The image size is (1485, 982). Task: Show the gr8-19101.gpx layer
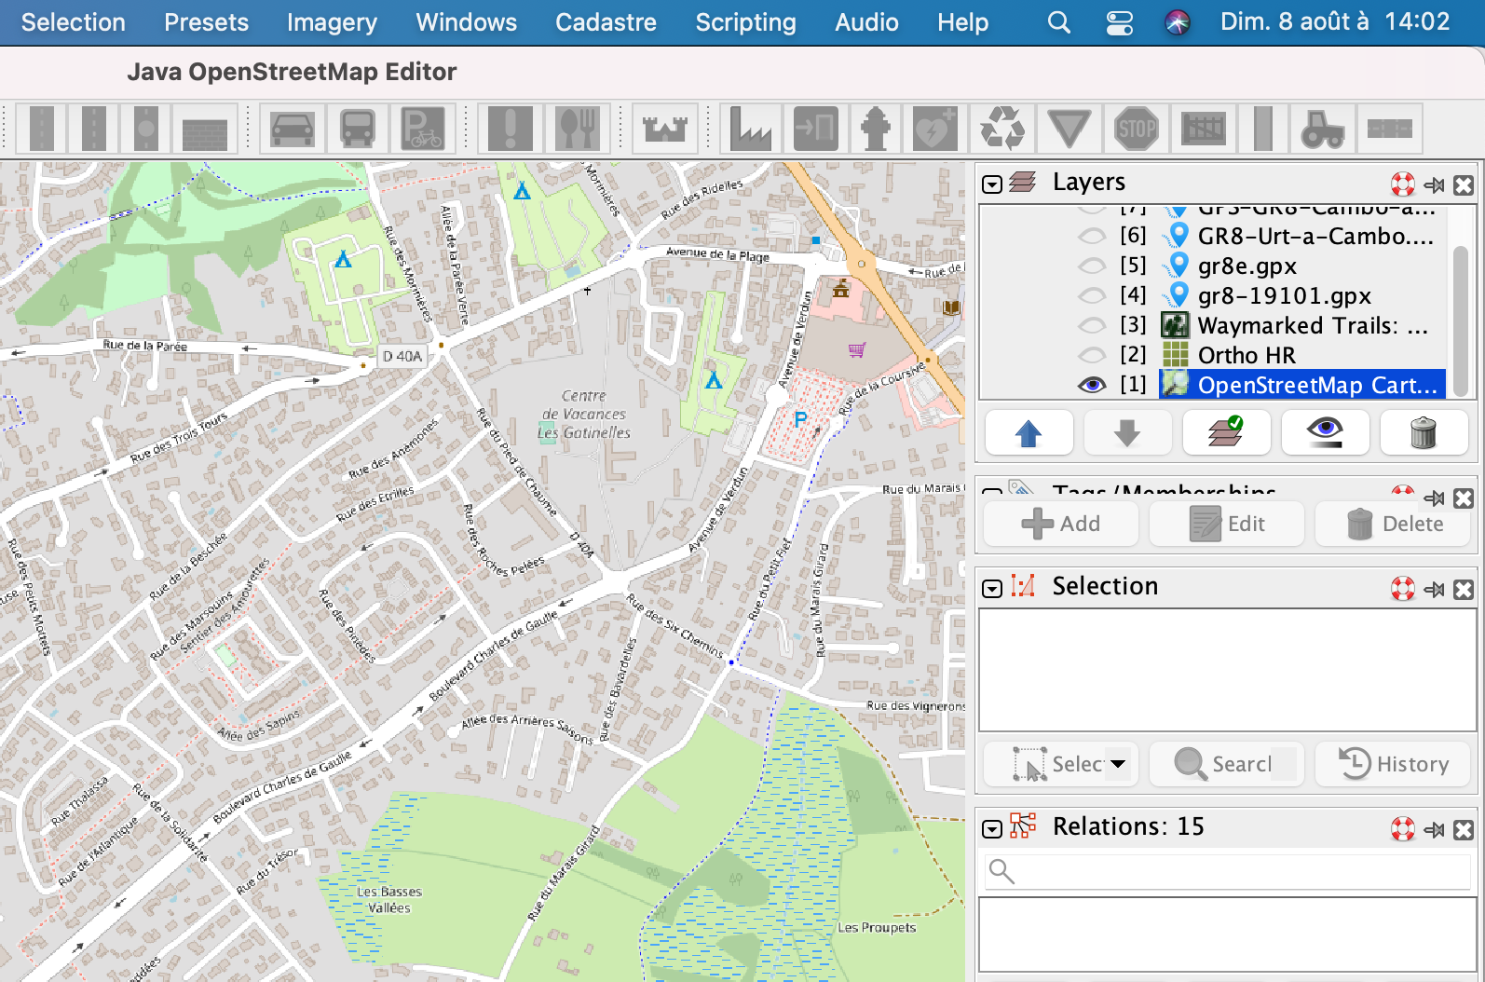pyautogui.click(x=1092, y=295)
